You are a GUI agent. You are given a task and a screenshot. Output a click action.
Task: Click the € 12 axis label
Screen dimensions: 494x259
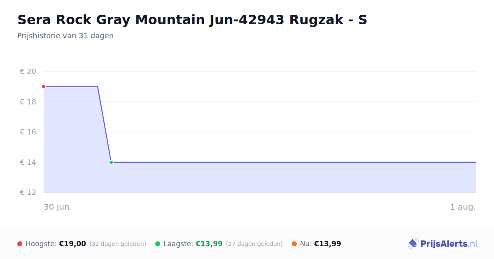[28, 192]
